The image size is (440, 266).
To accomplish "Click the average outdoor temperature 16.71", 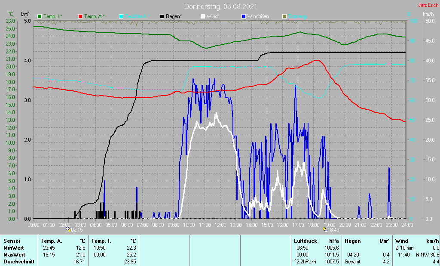I will [x=79, y=262].
